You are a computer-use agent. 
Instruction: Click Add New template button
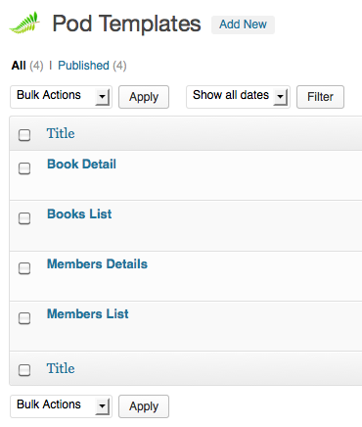[x=243, y=24]
